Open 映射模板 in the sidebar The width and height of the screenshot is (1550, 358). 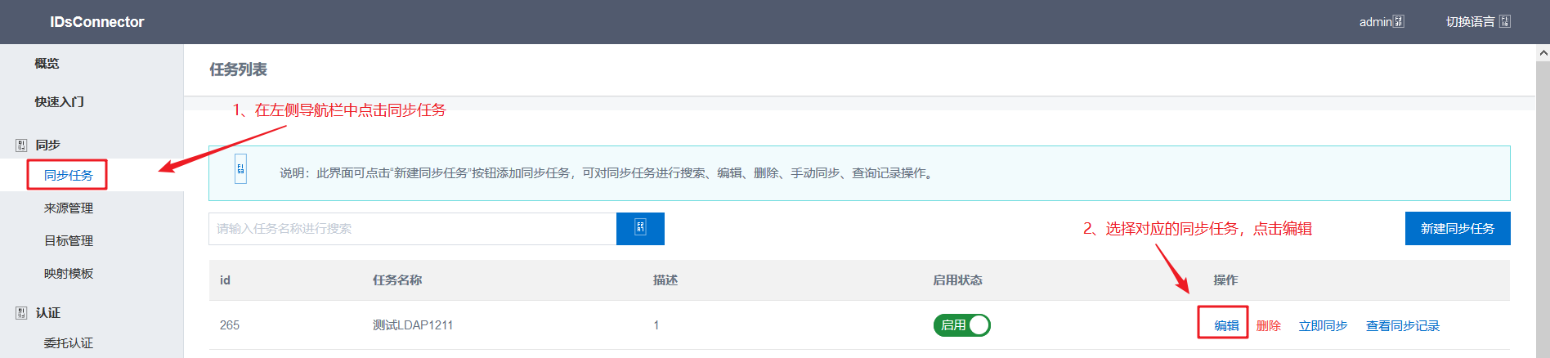click(x=69, y=273)
